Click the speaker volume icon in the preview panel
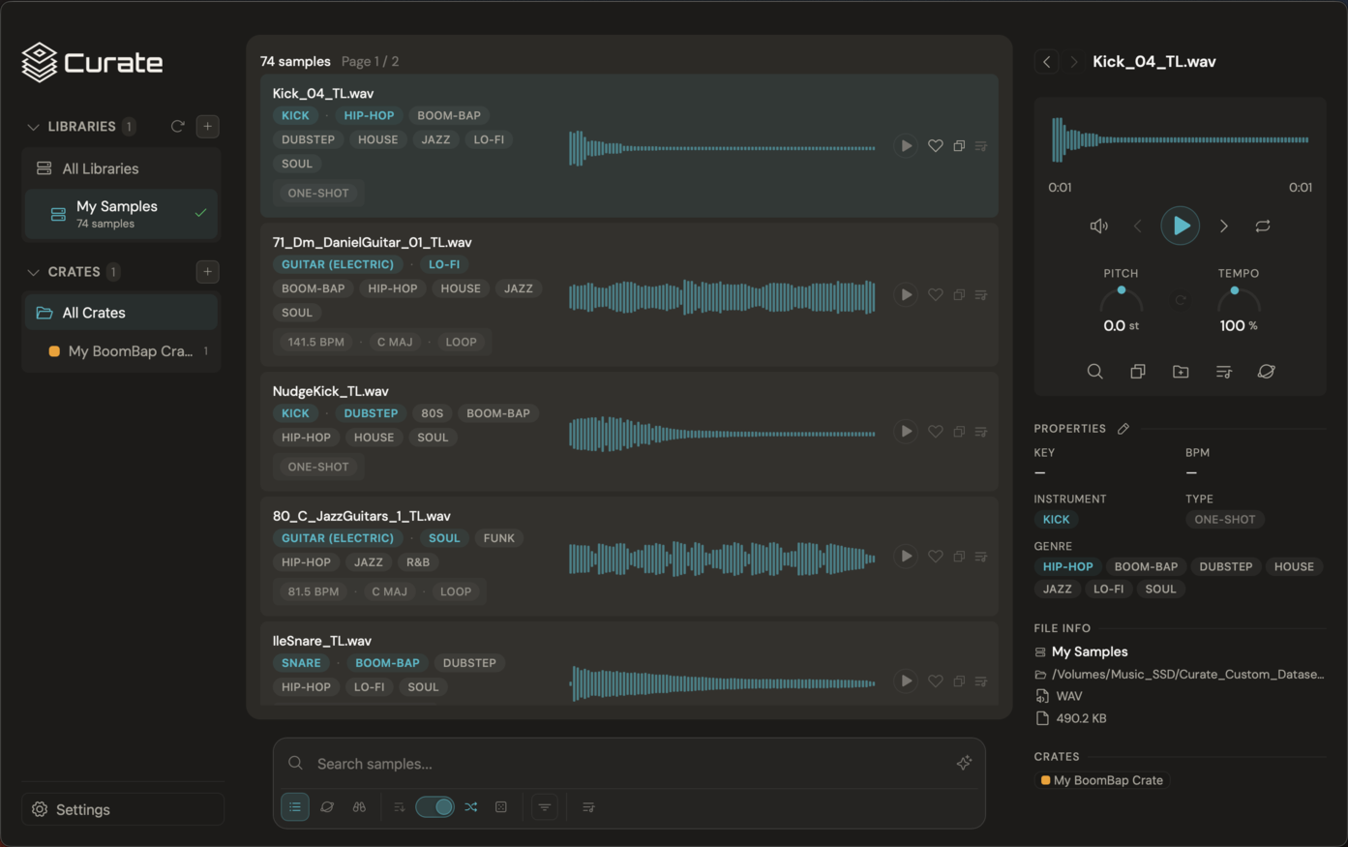Screen dimensions: 1348x847 1098,226
